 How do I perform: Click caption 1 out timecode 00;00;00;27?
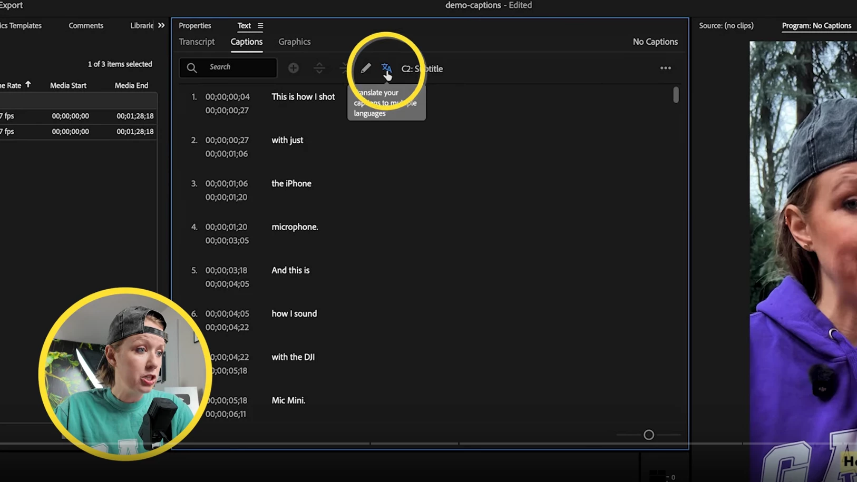click(x=227, y=111)
